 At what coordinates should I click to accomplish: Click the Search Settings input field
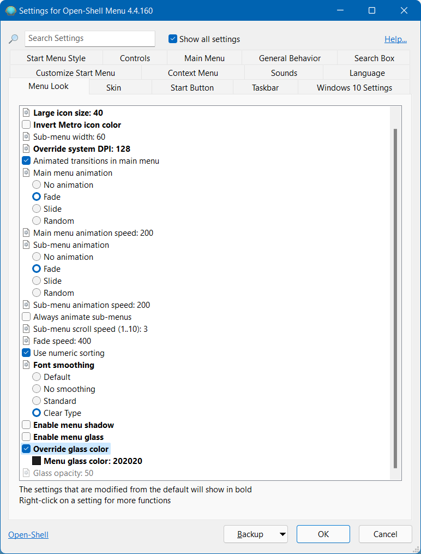point(90,39)
